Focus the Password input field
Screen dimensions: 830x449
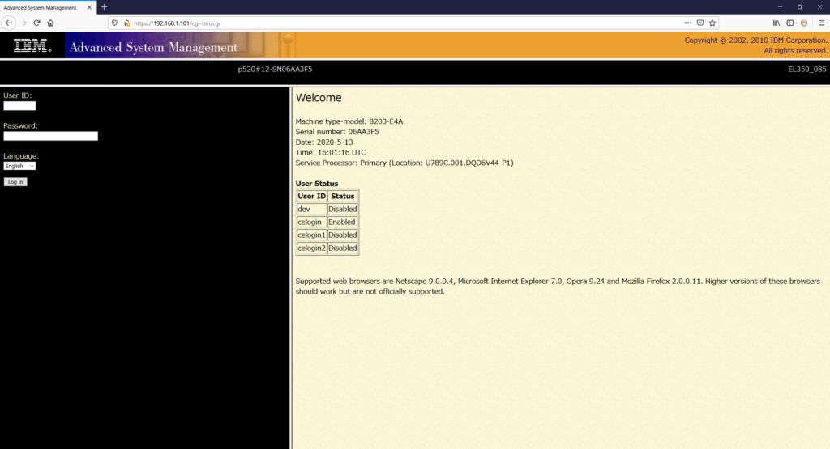51,136
